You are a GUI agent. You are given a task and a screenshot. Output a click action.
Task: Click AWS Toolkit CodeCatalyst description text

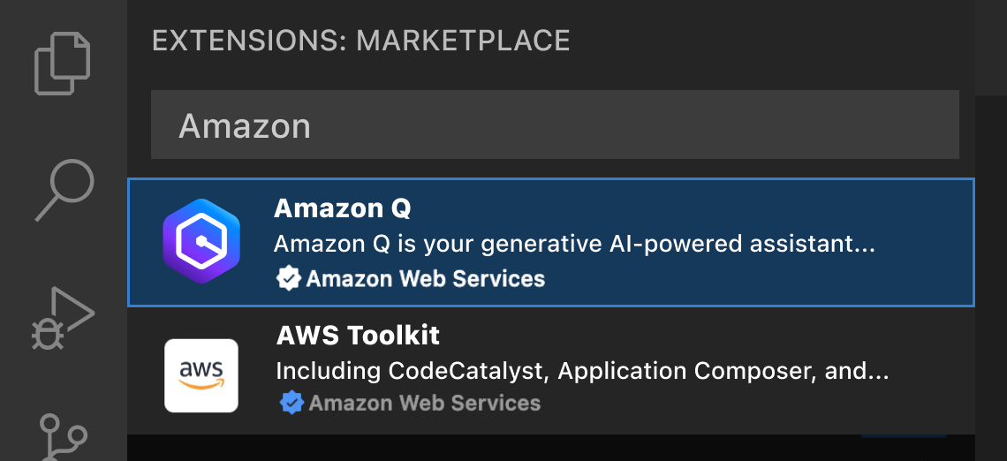click(581, 371)
